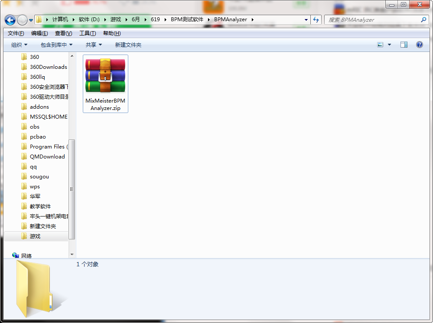Screen dimensions: 433x323
Task: Maximize the Explorer window
Action: 404,5
